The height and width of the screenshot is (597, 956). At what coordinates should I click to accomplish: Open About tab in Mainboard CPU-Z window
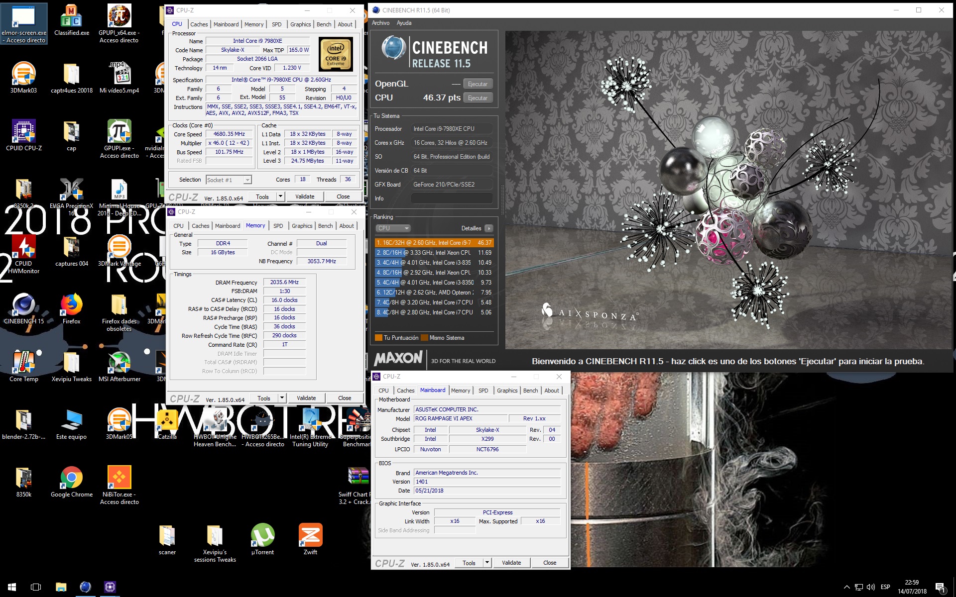pyautogui.click(x=552, y=391)
